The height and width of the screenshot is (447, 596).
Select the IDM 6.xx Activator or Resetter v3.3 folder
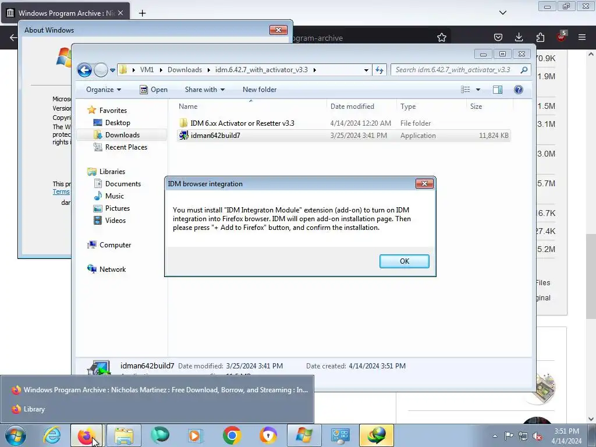click(x=242, y=123)
